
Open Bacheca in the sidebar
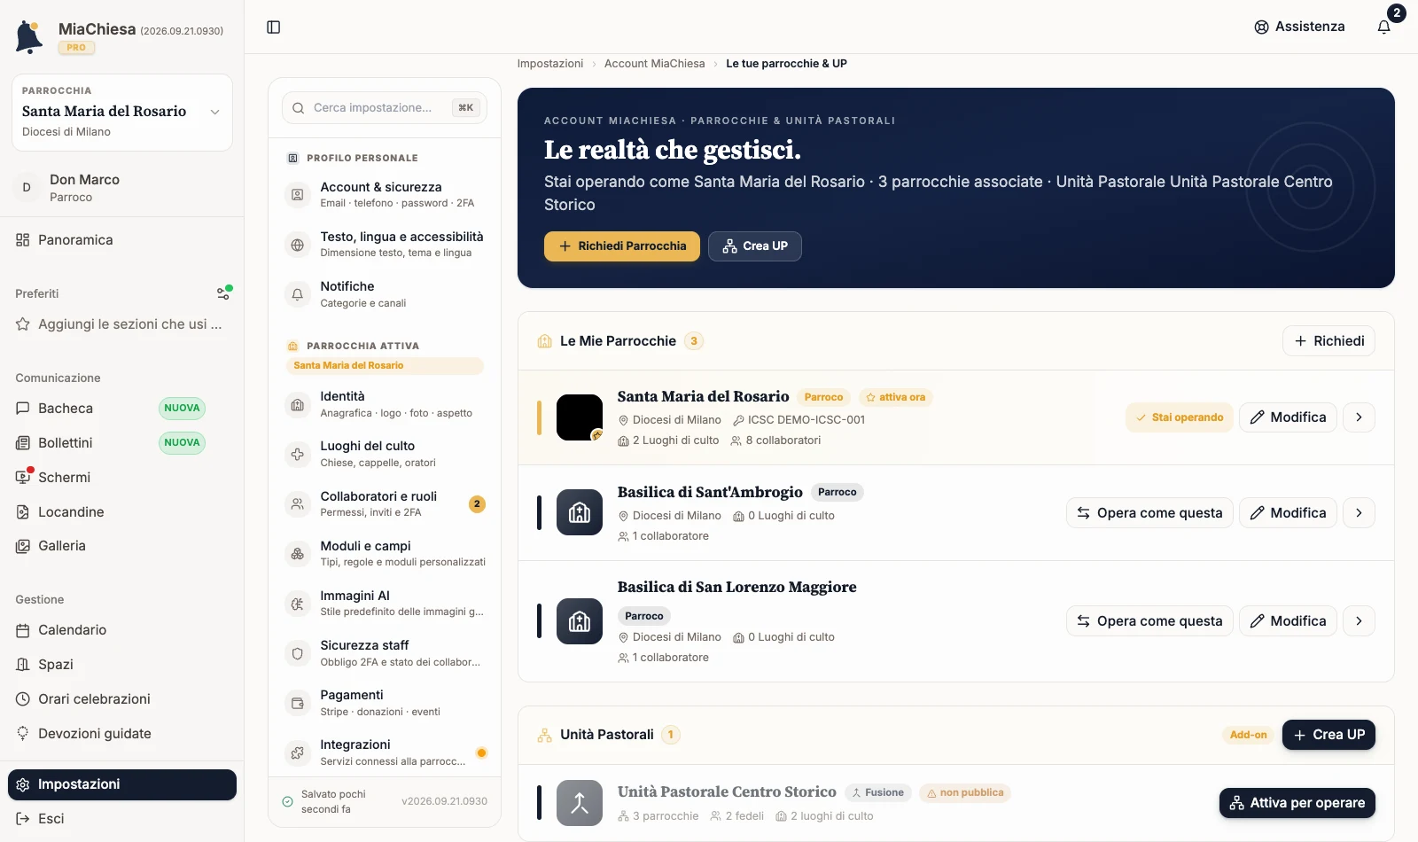(122, 409)
